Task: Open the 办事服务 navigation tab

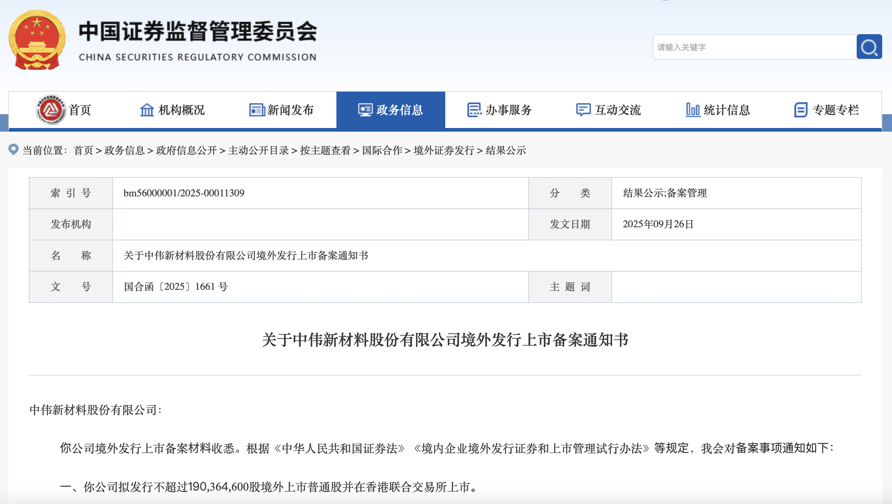Action: (x=508, y=110)
